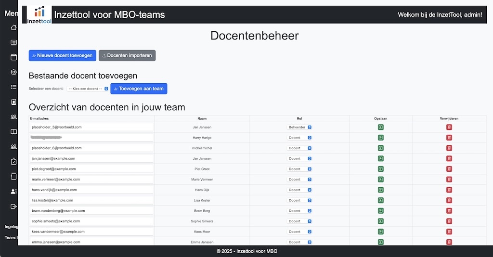Click the open book icon in sidebar
Viewport: 493px width, 257px height.
click(x=13, y=132)
